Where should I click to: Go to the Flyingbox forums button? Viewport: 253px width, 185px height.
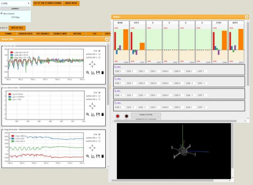pos(47,3)
